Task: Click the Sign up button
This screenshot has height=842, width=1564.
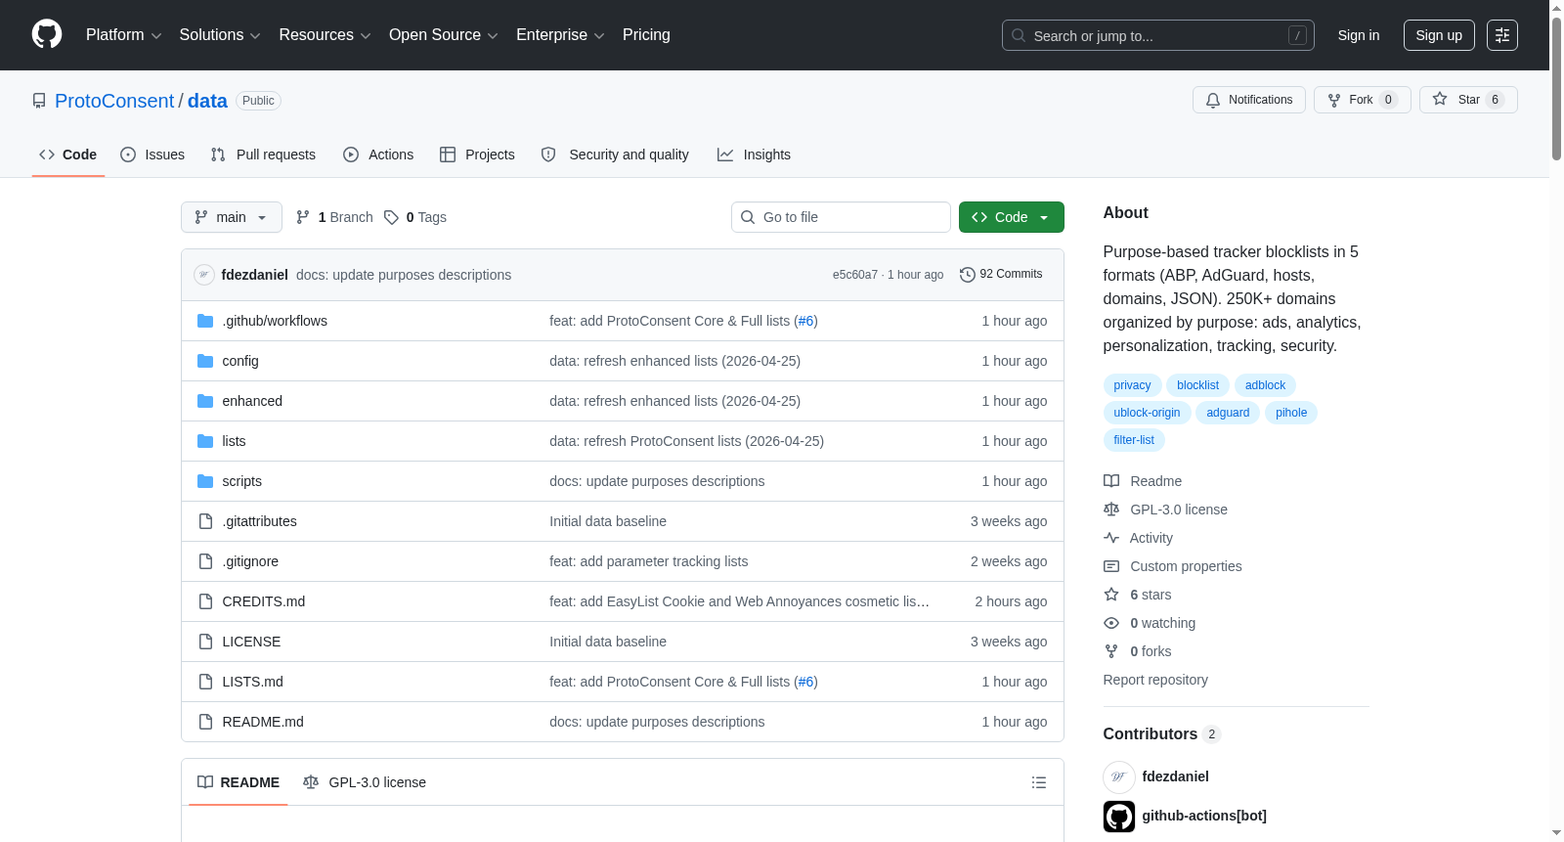Action: (x=1439, y=35)
